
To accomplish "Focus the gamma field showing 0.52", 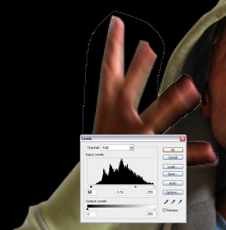I will (121, 192).
